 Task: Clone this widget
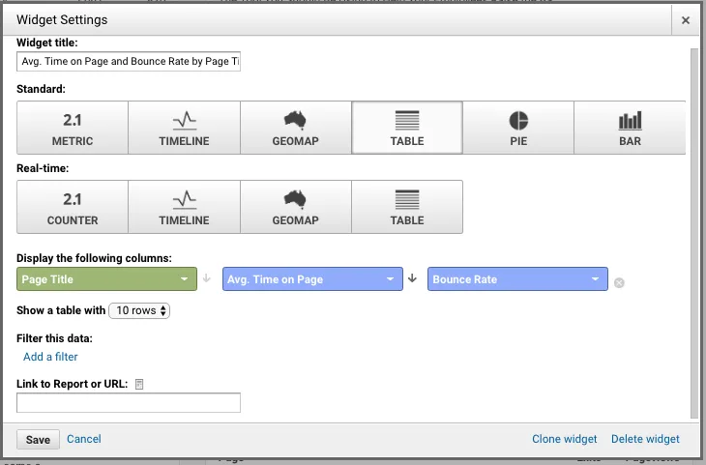(x=564, y=439)
